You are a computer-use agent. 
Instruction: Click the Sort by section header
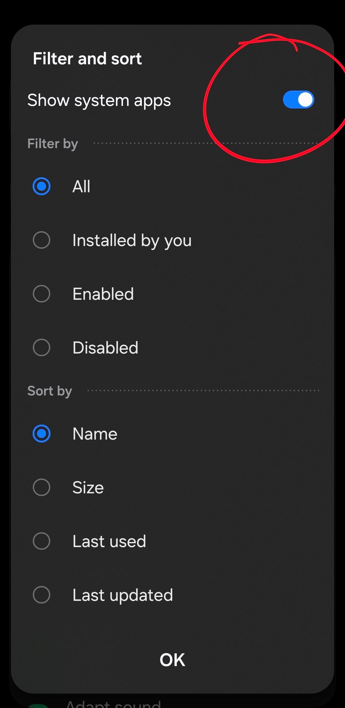tap(50, 391)
